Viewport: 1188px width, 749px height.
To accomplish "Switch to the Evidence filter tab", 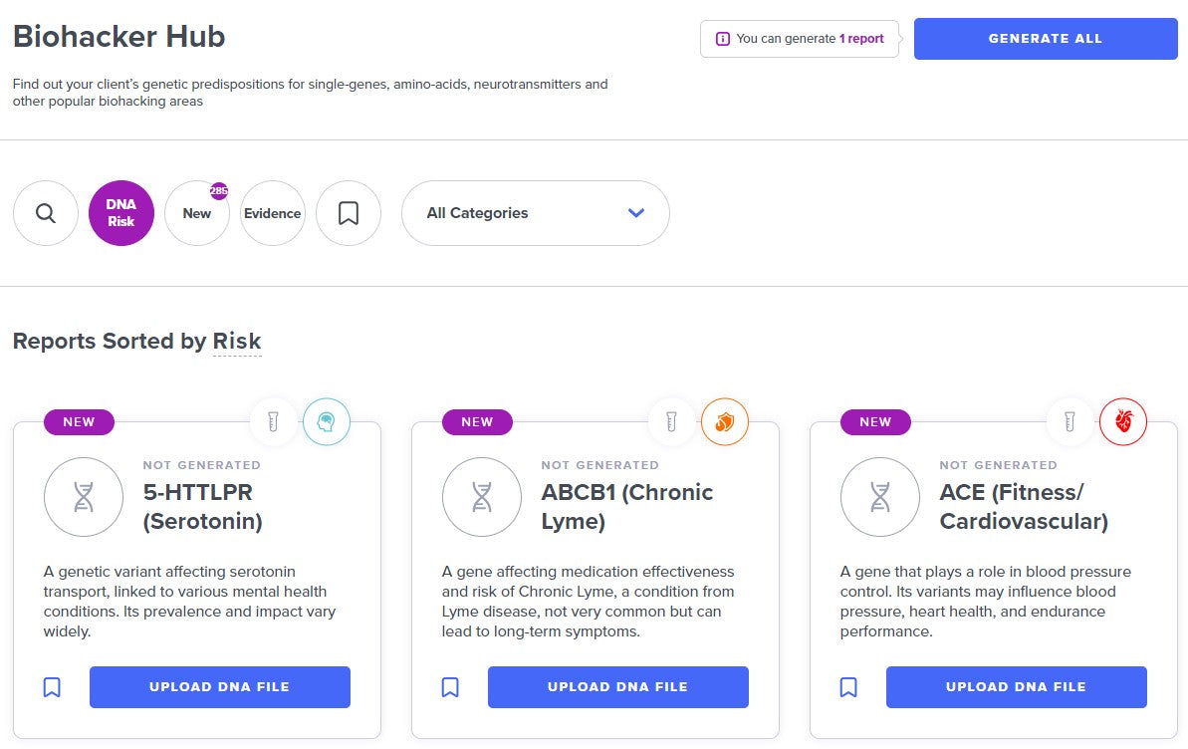I will (273, 213).
